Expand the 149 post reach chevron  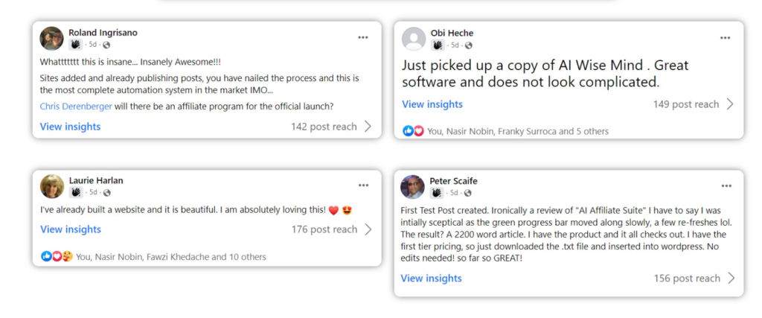click(x=730, y=104)
